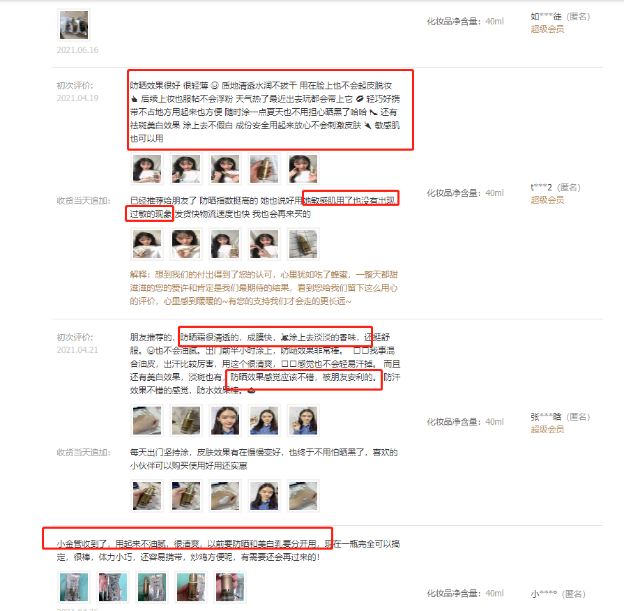This screenshot has height=611, width=624.
Task: Open bottle-on-grid photo in t***2 follow-up review
Action: pyautogui.click(x=303, y=244)
